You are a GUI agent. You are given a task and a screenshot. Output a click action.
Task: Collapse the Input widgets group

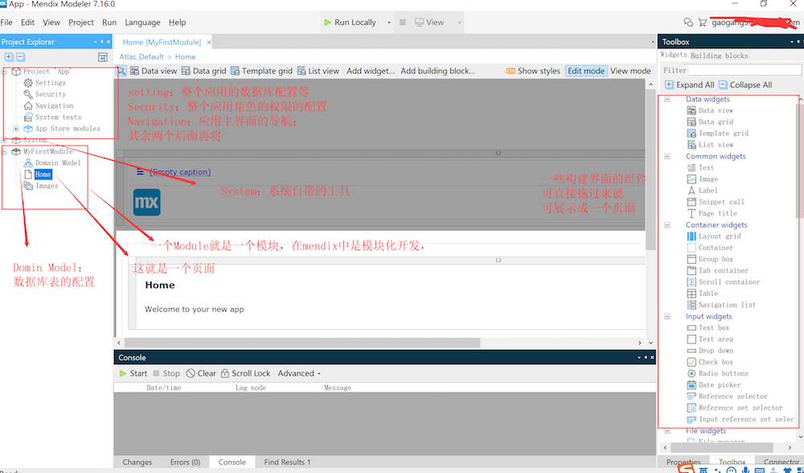[667, 316]
